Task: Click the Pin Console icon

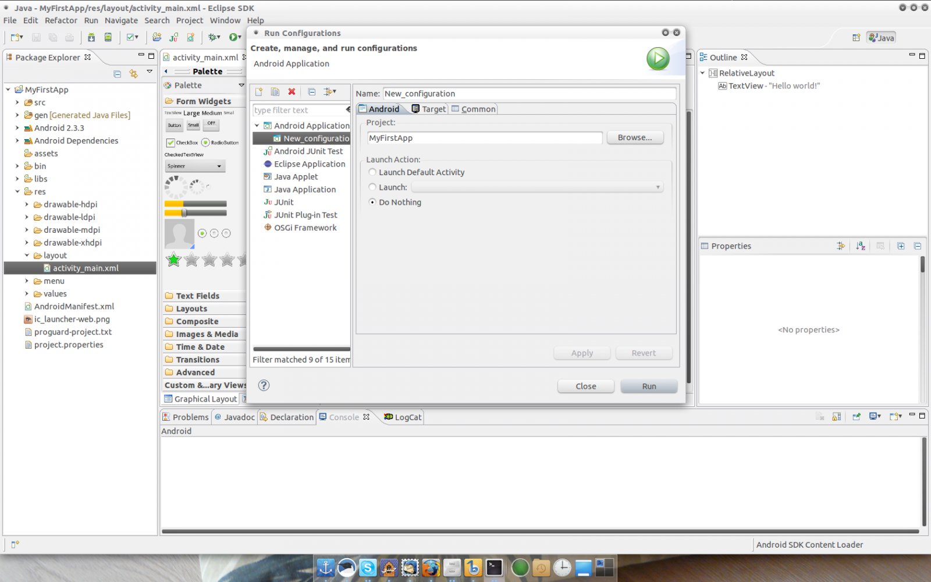Action: coord(857,417)
